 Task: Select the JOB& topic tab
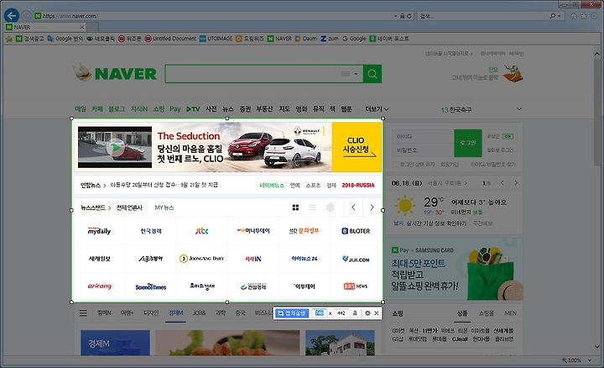[199, 313]
